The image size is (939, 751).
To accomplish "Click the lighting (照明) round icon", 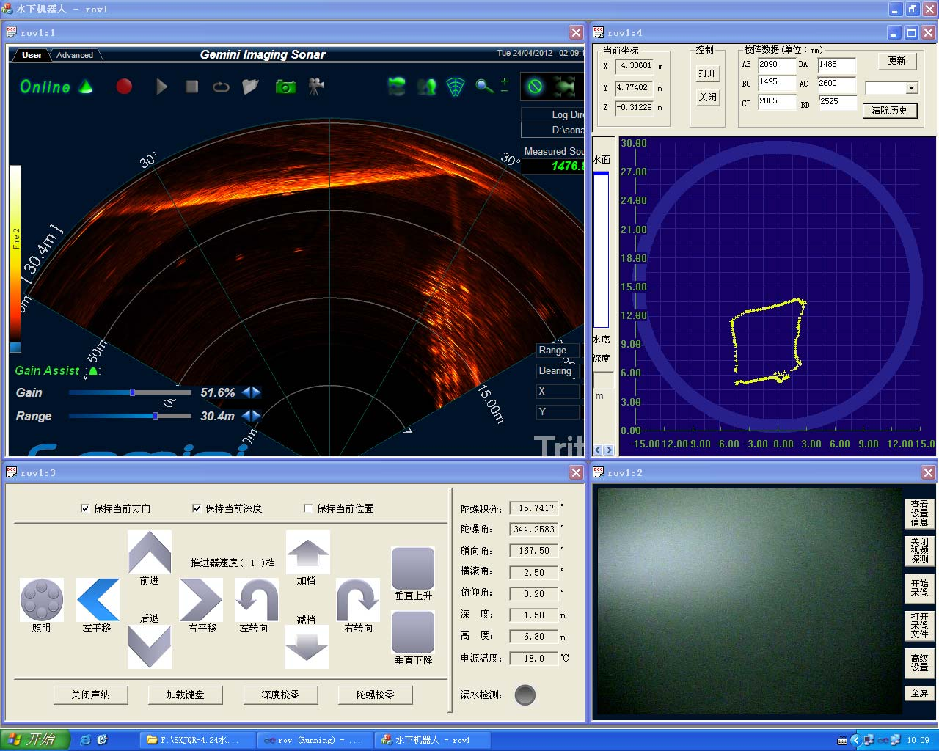I will click(42, 600).
